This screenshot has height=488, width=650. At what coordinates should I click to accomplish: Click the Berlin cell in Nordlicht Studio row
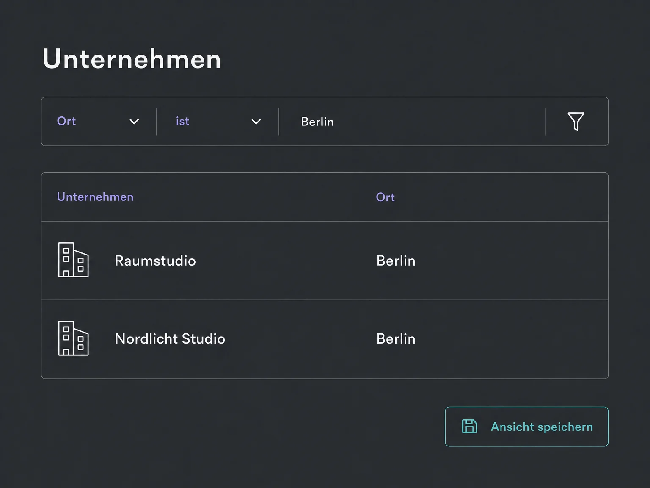point(396,339)
